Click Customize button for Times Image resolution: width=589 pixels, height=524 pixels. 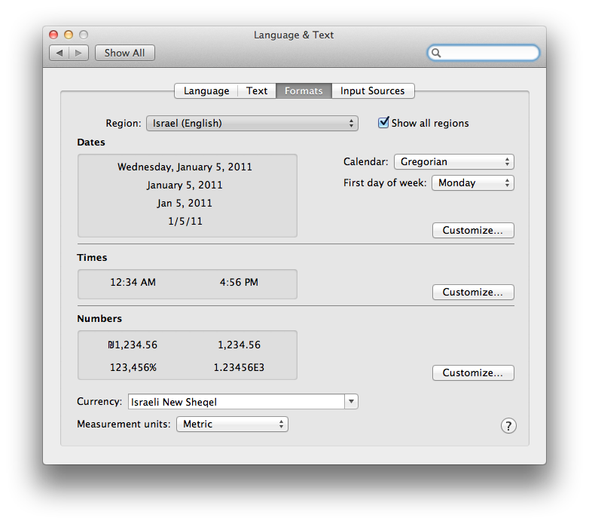[x=472, y=292]
